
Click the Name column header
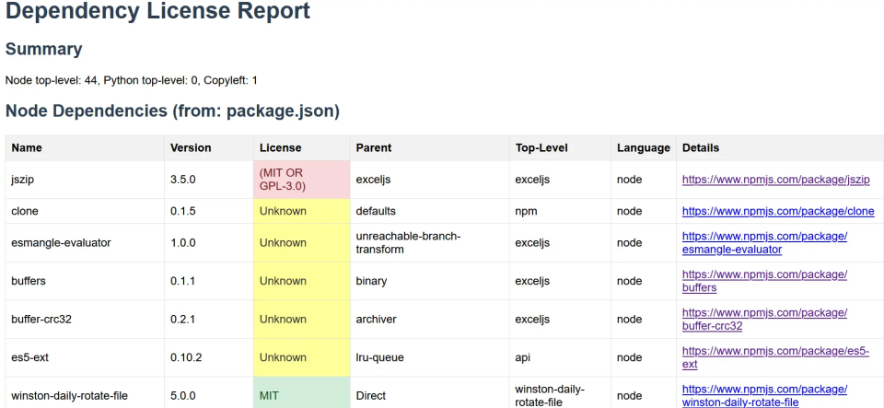27,147
